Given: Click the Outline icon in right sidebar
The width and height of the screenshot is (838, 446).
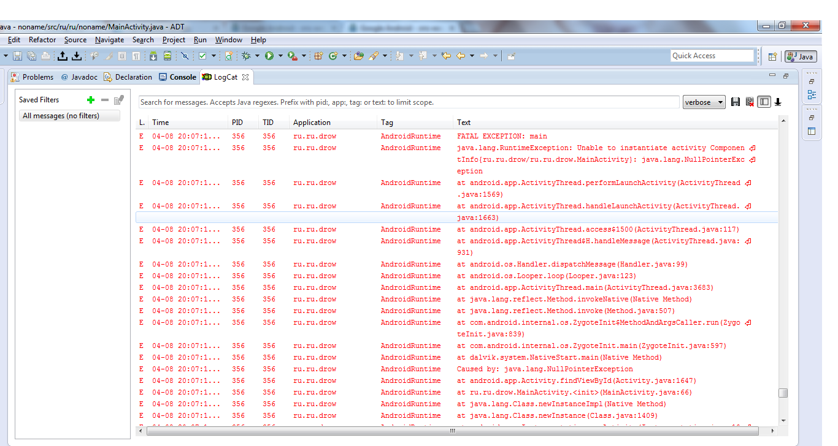Looking at the screenshot, I should click(812, 95).
